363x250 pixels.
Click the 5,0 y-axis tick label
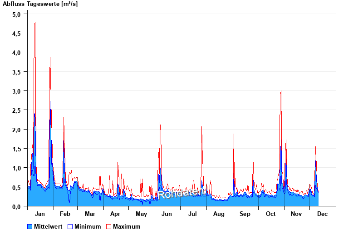[x=16, y=14]
